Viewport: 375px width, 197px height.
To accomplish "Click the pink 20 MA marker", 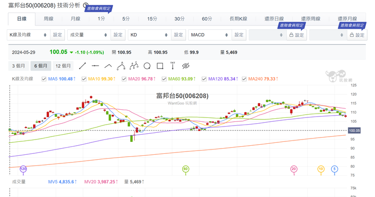I will [x=294, y=169].
